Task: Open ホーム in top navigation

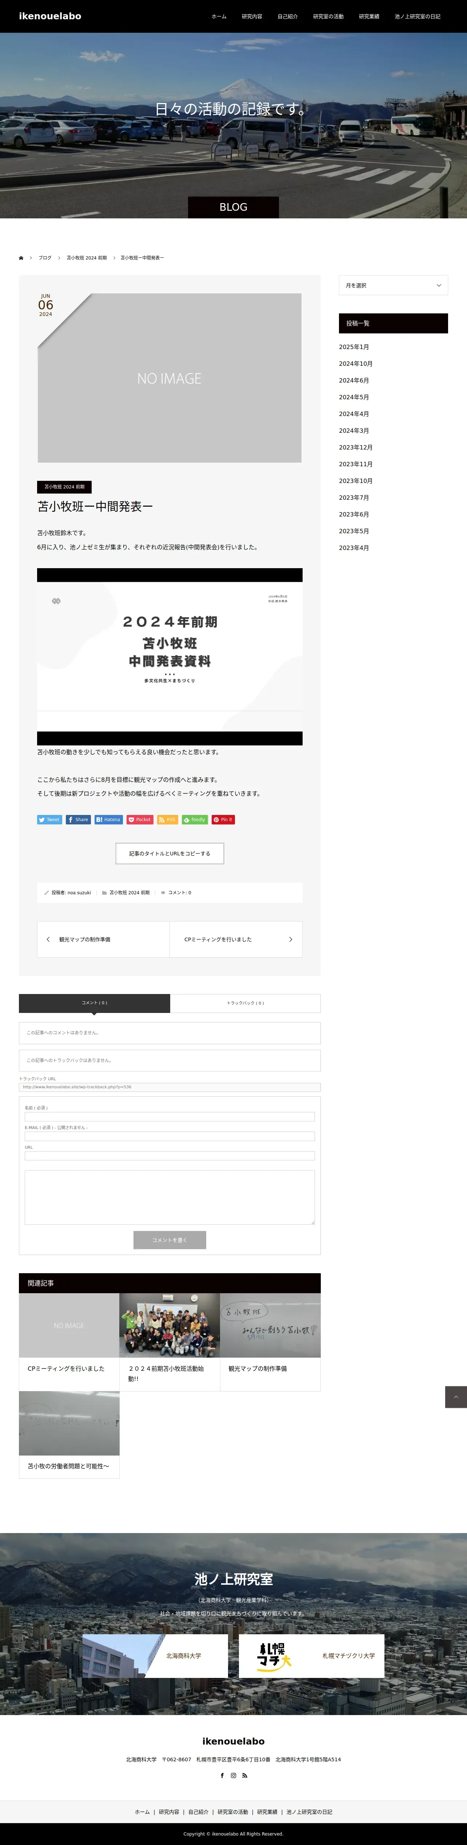Action: 219,16
